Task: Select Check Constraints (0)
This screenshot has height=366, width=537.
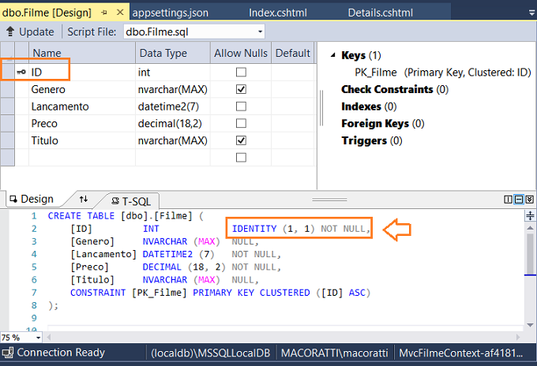Action: [x=395, y=89]
